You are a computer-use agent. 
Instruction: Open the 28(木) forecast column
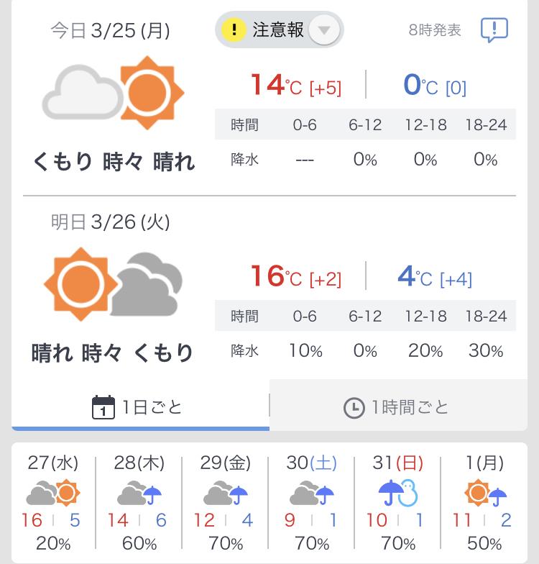139,502
